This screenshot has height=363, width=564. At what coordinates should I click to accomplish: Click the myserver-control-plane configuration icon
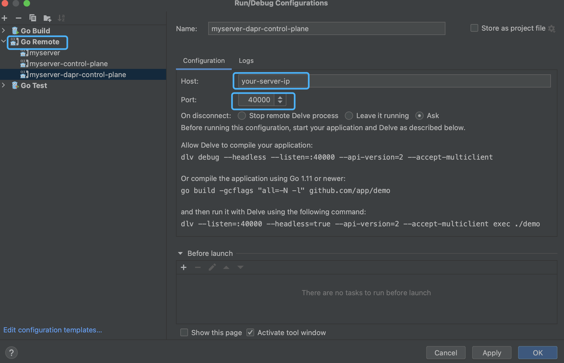coord(24,64)
